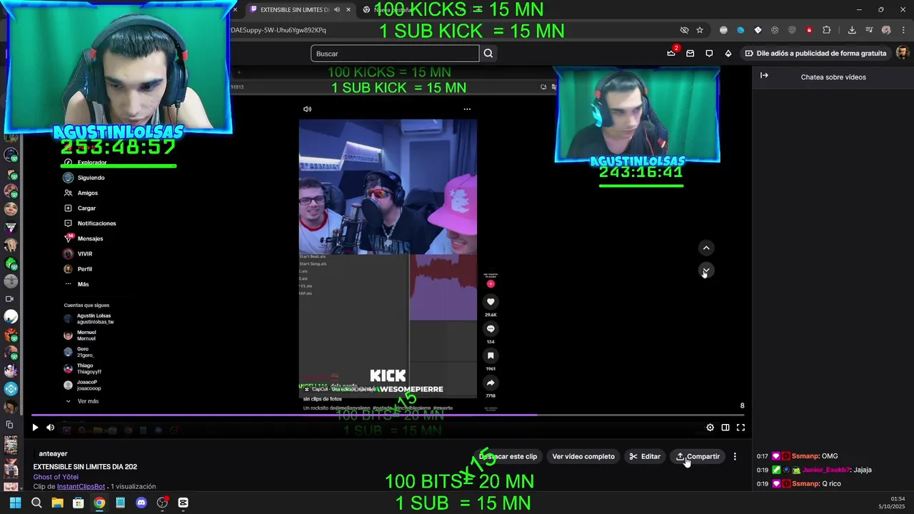Open CapCut from taskbar
This screenshot has width=914, height=514.
[184, 503]
